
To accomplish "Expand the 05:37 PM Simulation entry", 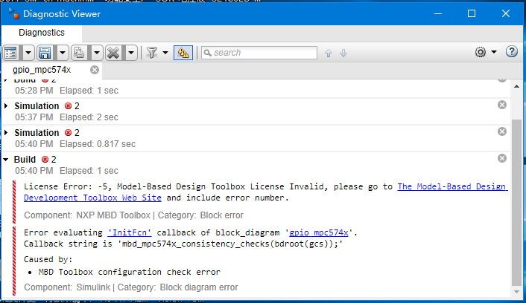I will [6, 106].
